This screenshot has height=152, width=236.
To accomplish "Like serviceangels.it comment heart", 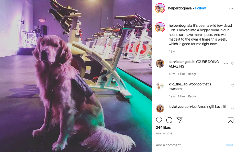I will 232,63.
